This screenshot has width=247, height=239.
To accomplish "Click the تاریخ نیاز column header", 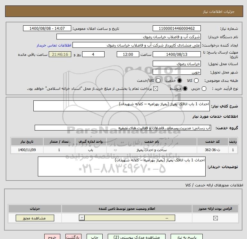I will [x=27, y=141].
